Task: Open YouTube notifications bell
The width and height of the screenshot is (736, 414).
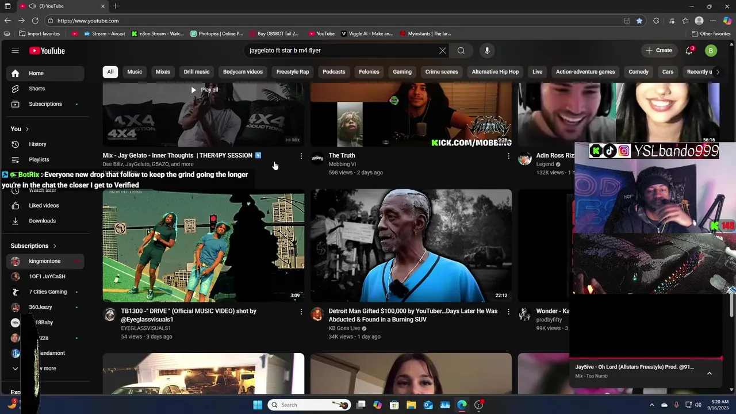Action: click(689, 51)
